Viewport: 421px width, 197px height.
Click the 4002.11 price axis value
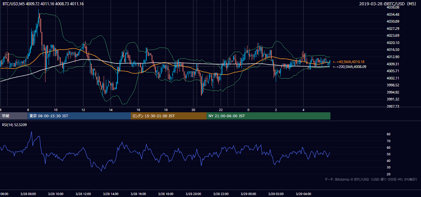coord(393,78)
